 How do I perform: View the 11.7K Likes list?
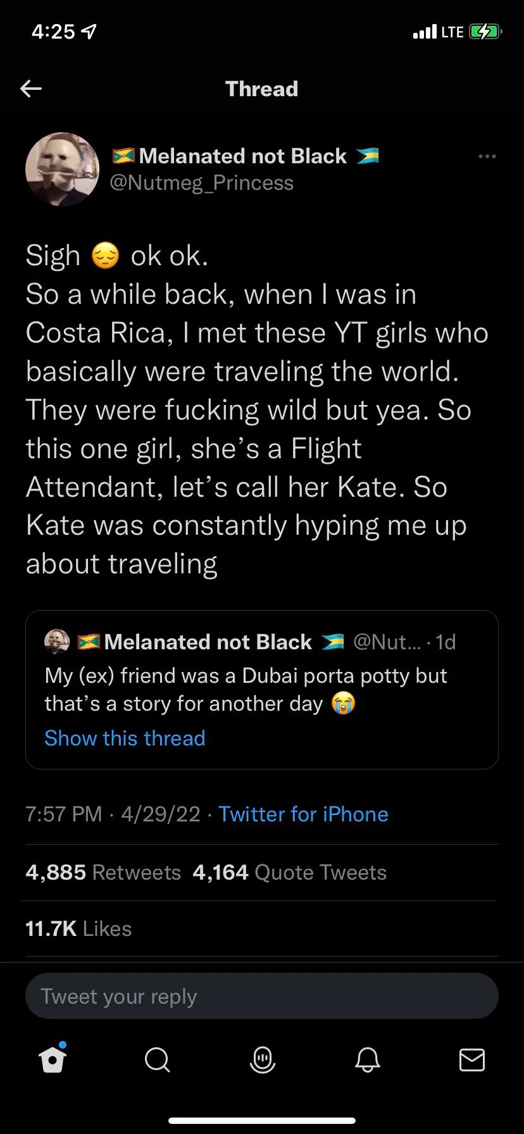point(78,928)
